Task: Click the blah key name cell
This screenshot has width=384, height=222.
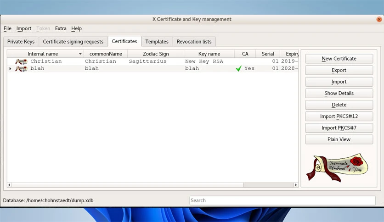Action: pos(192,68)
